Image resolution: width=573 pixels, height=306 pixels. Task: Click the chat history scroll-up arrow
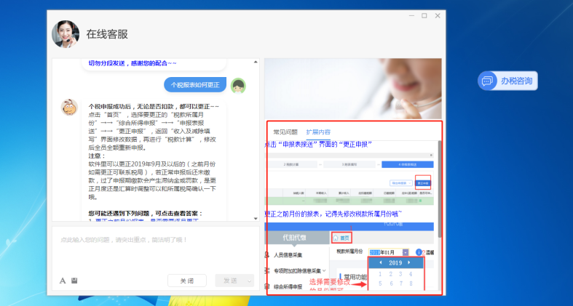tap(256, 63)
